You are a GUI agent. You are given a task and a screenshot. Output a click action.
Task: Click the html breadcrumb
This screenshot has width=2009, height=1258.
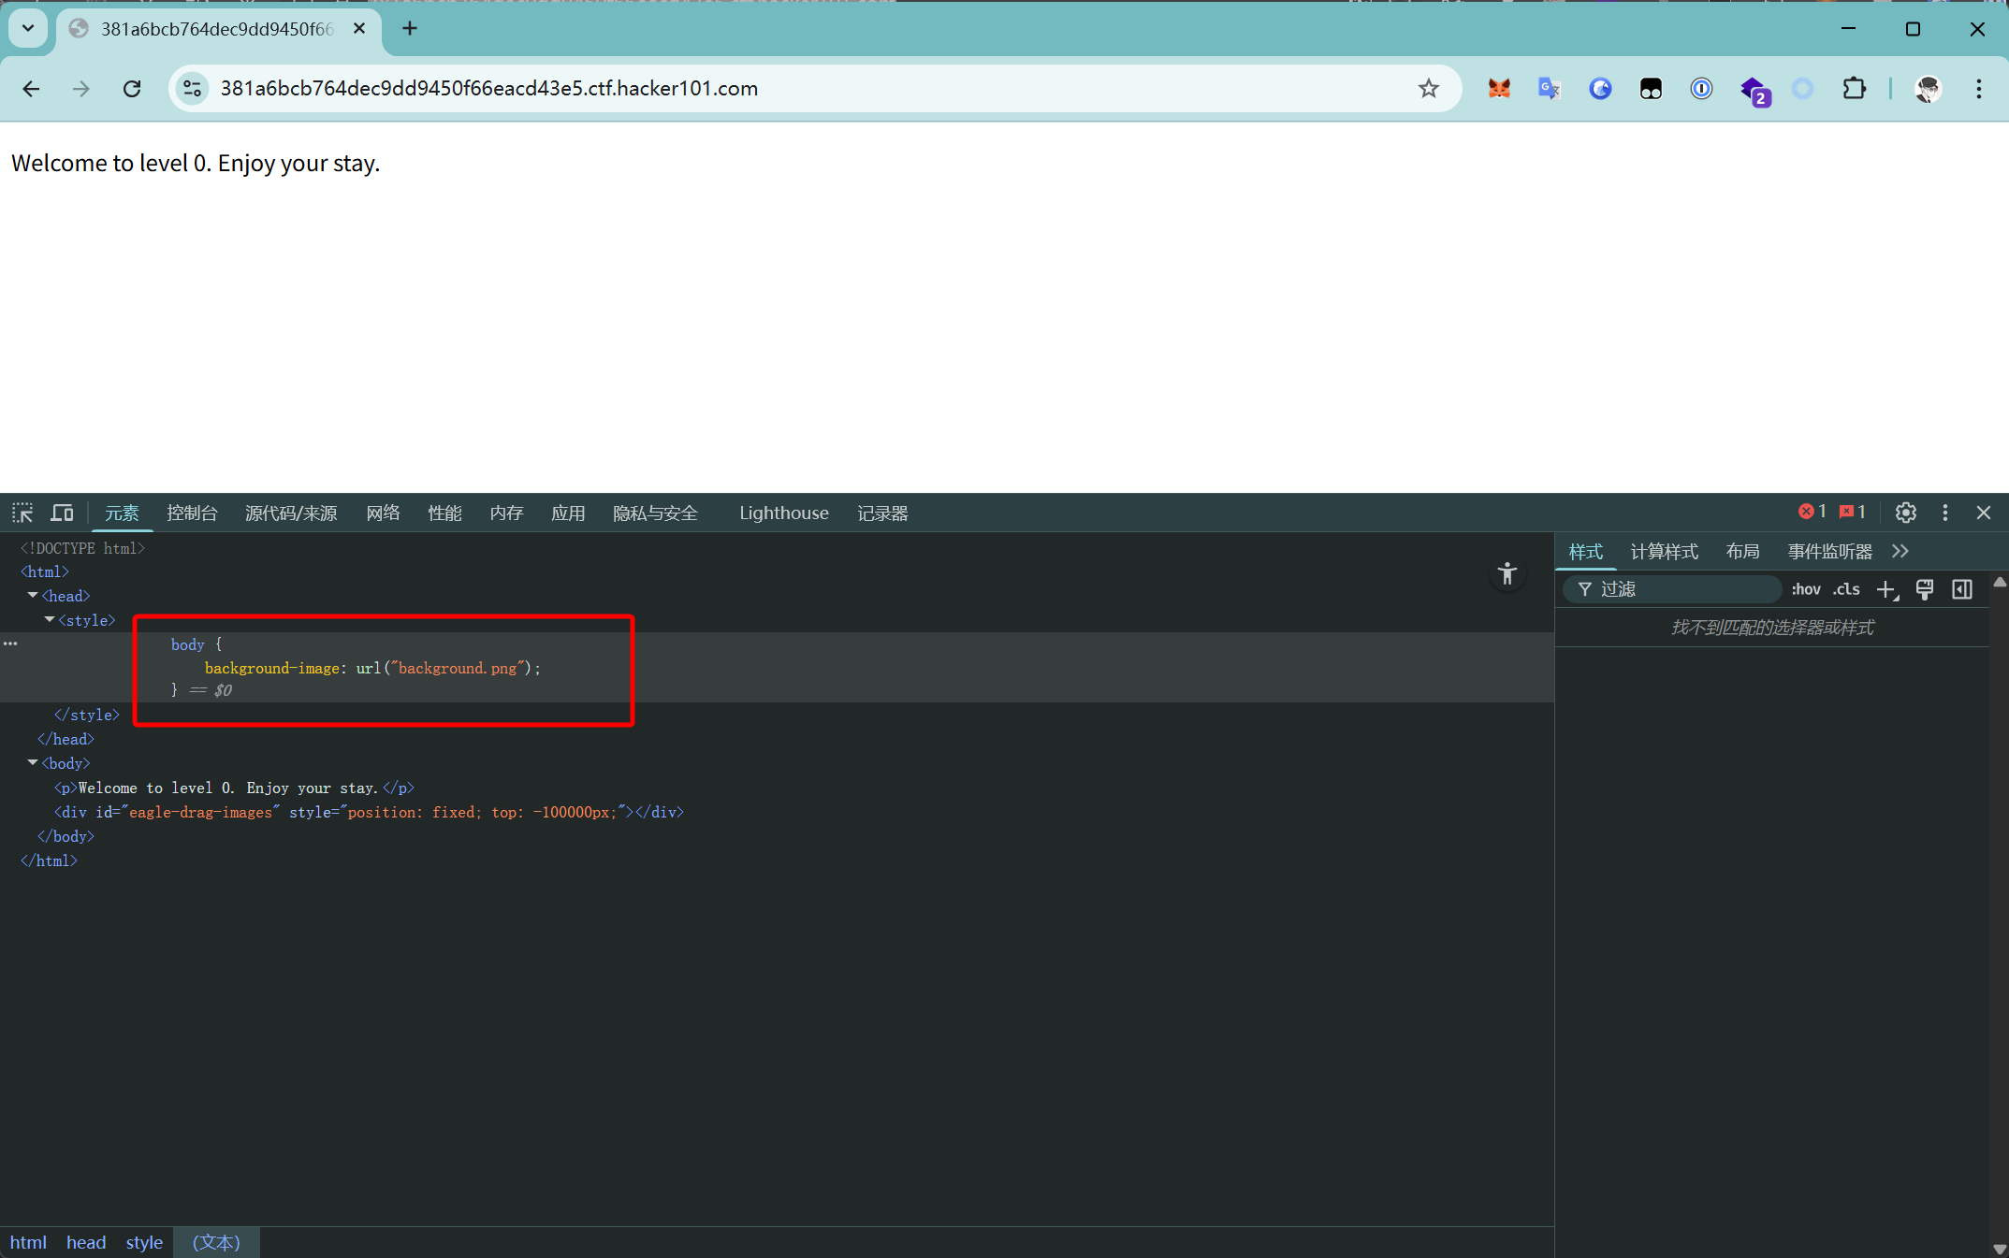tap(28, 1242)
